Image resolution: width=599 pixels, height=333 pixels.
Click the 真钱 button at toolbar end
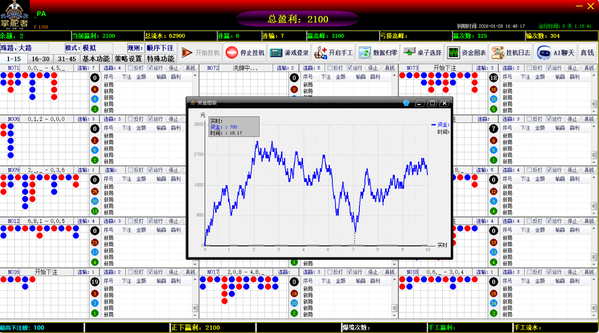click(x=587, y=53)
